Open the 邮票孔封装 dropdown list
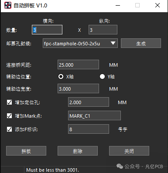 [x=80, y=43]
